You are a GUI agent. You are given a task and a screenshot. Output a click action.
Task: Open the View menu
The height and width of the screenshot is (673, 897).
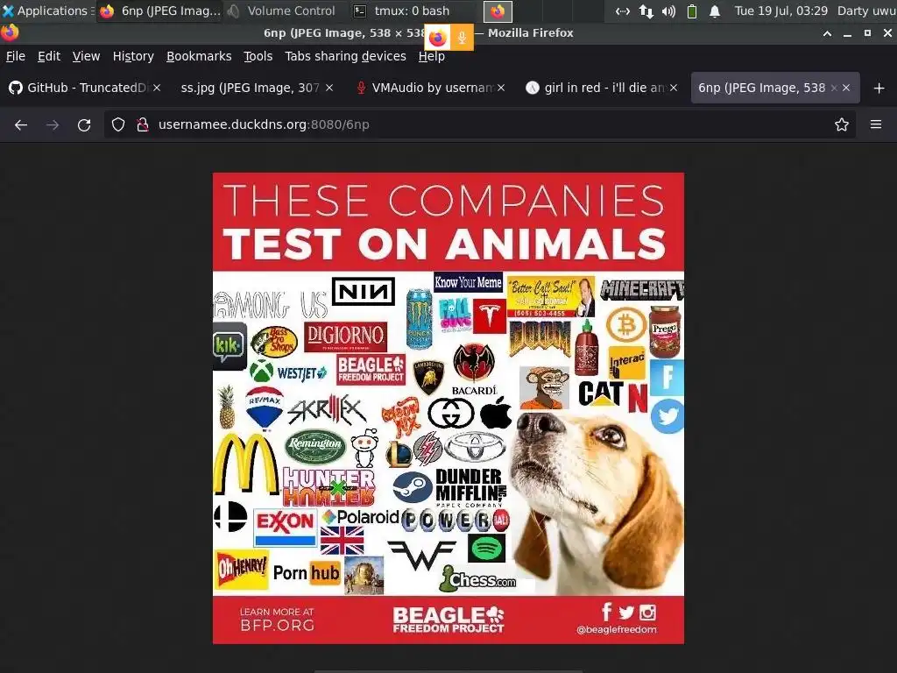[x=86, y=56]
